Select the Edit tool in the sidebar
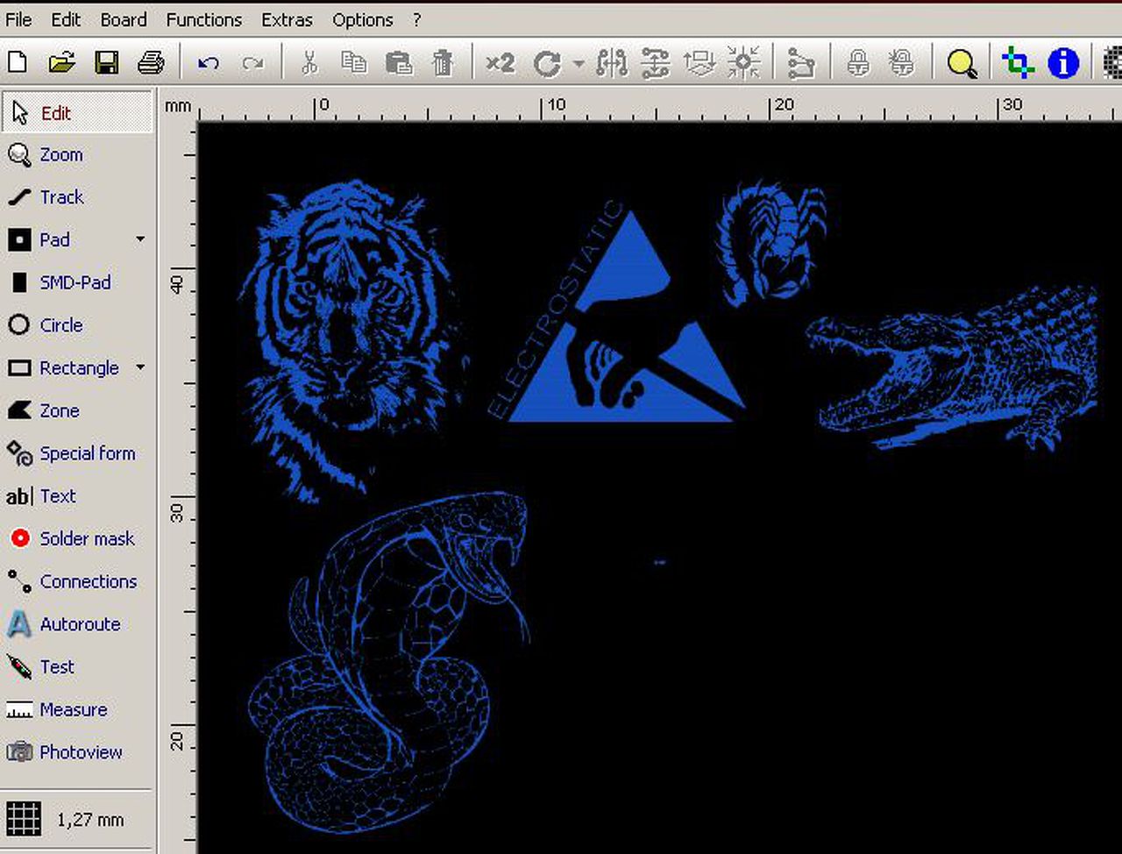The image size is (1122, 854). (x=77, y=112)
